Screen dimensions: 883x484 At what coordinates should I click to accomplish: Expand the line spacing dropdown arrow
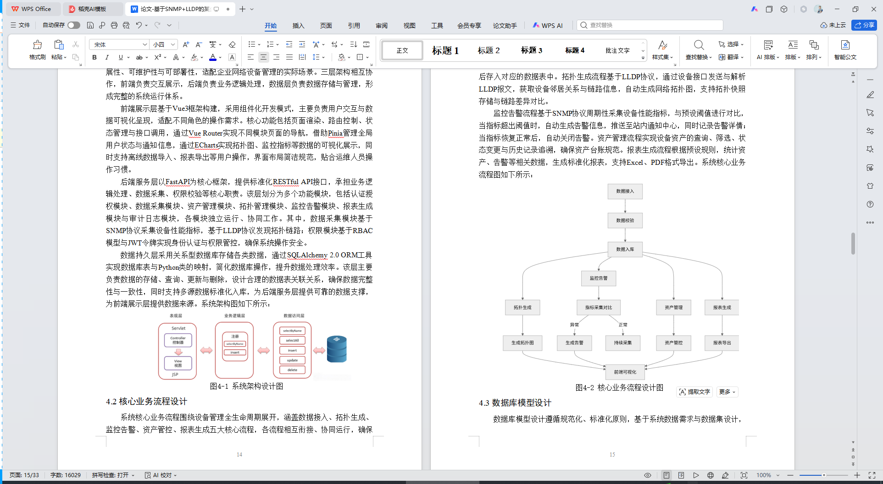coord(324,58)
